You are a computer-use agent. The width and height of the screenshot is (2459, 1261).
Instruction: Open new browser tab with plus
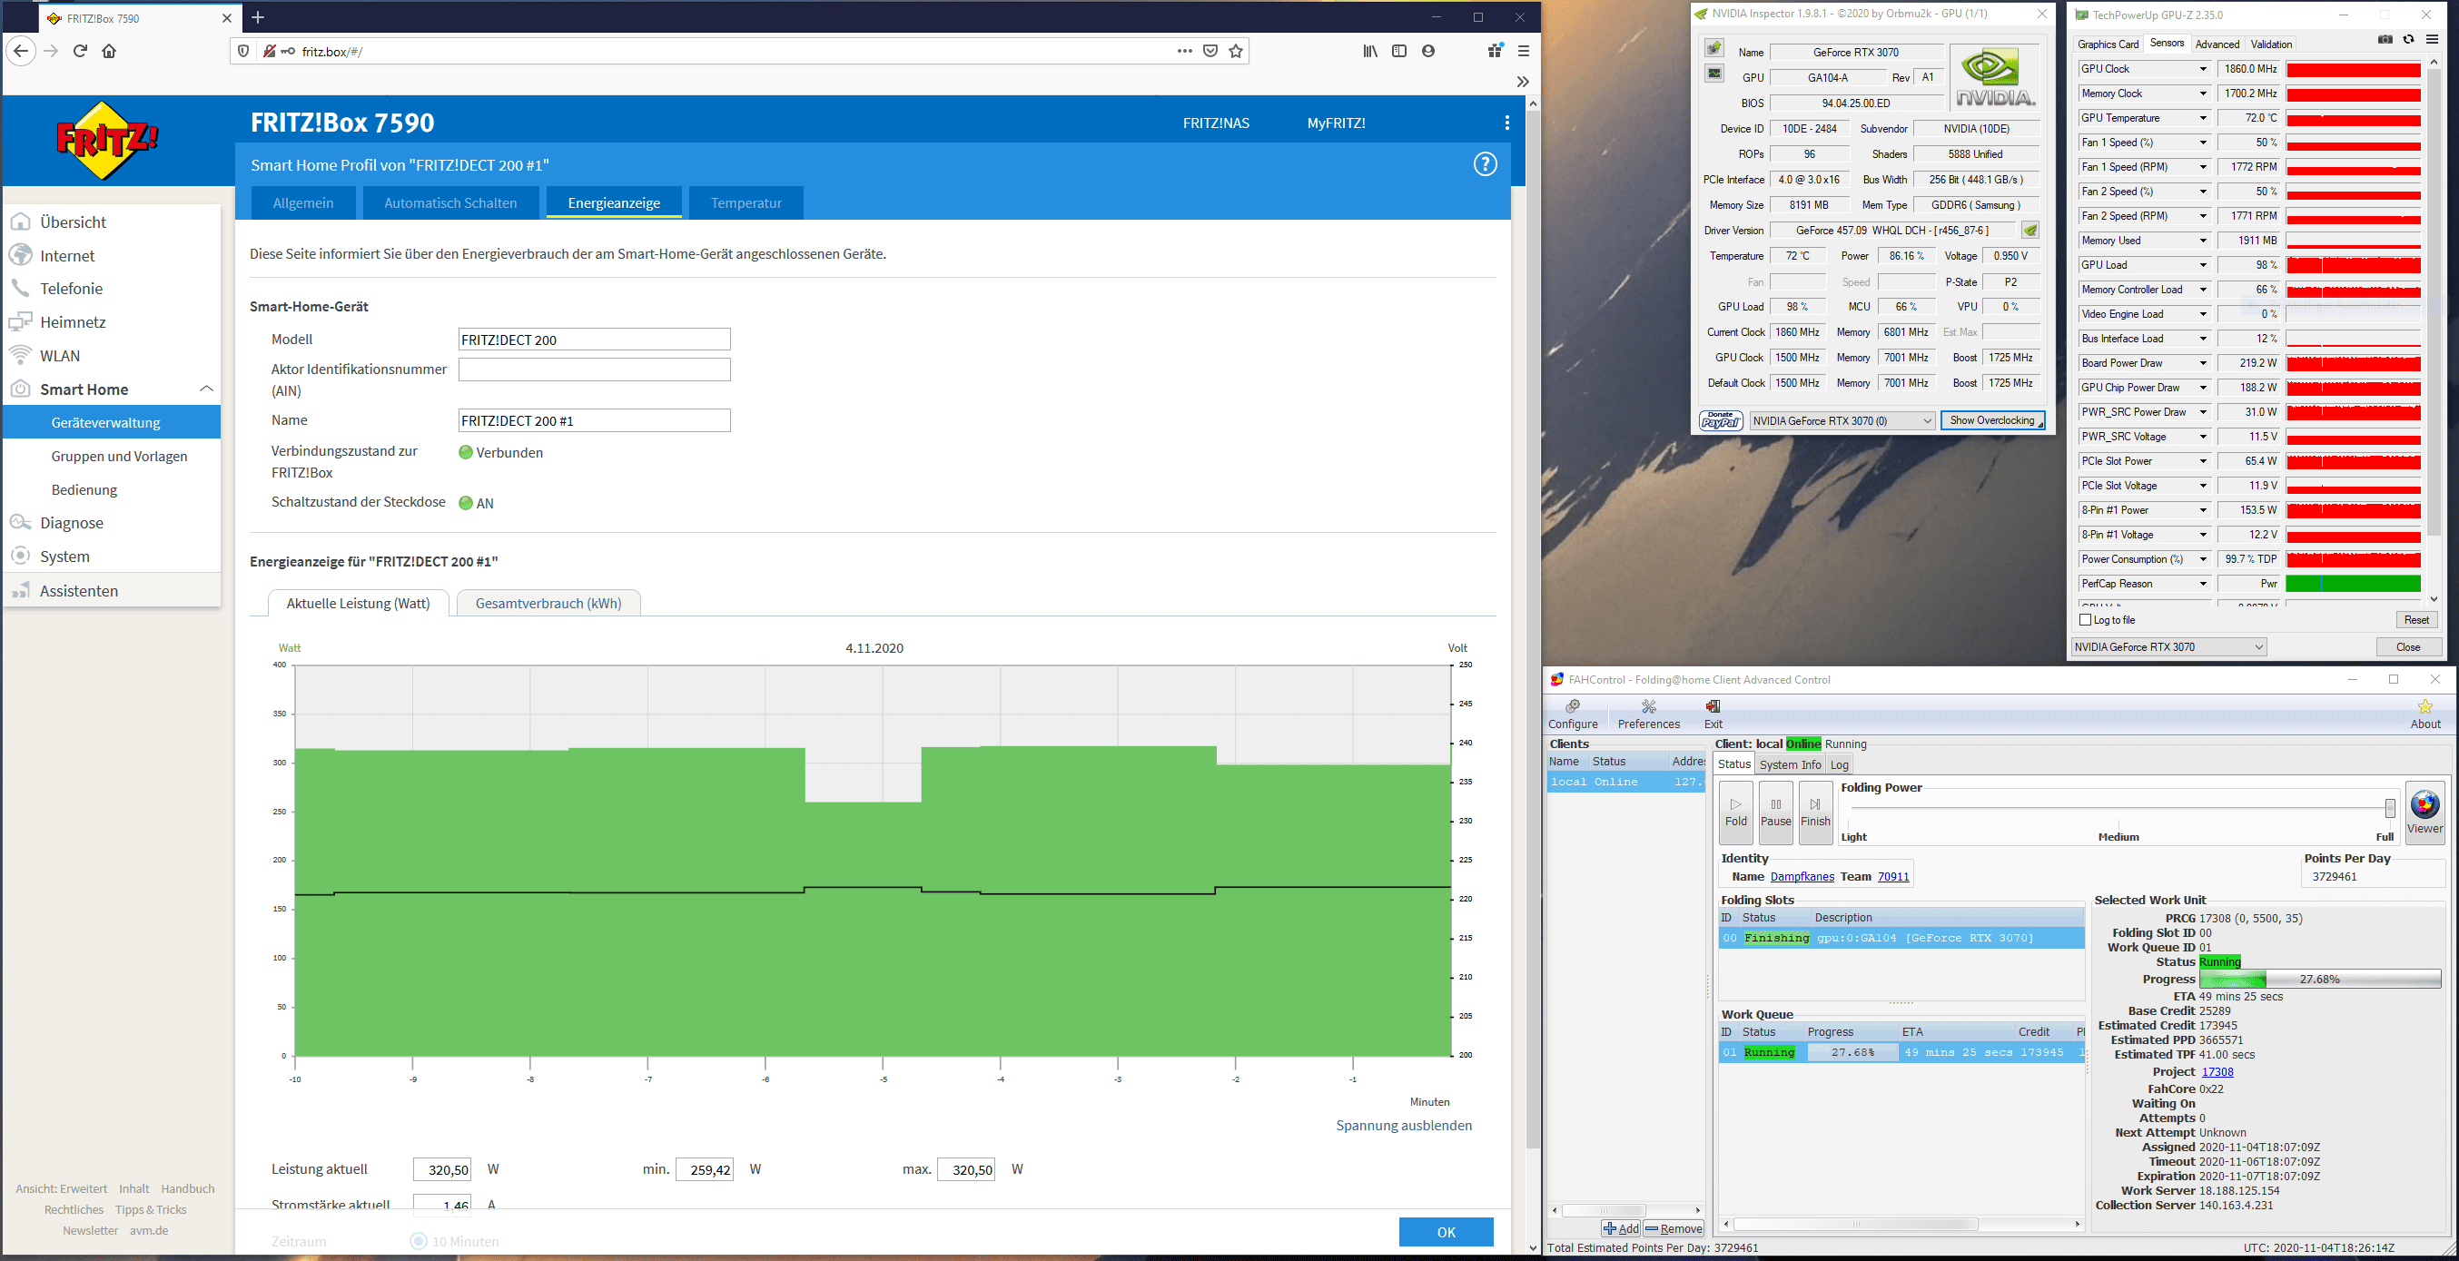click(x=258, y=17)
